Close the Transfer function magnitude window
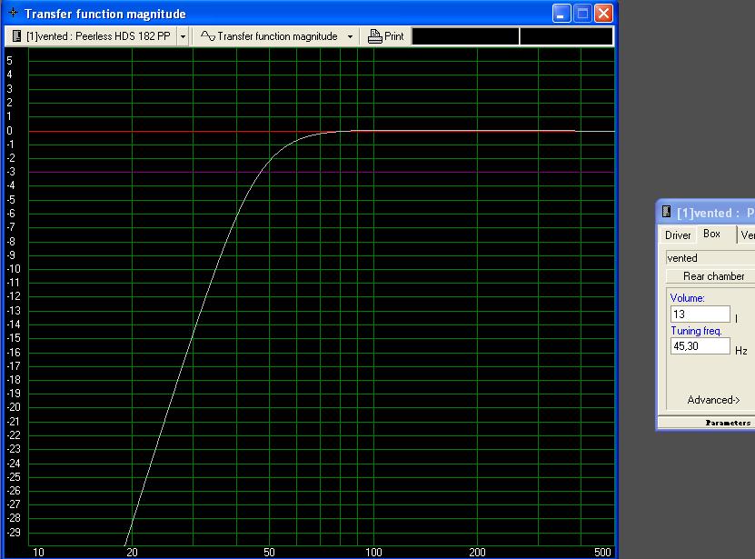 tap(602, 14)
